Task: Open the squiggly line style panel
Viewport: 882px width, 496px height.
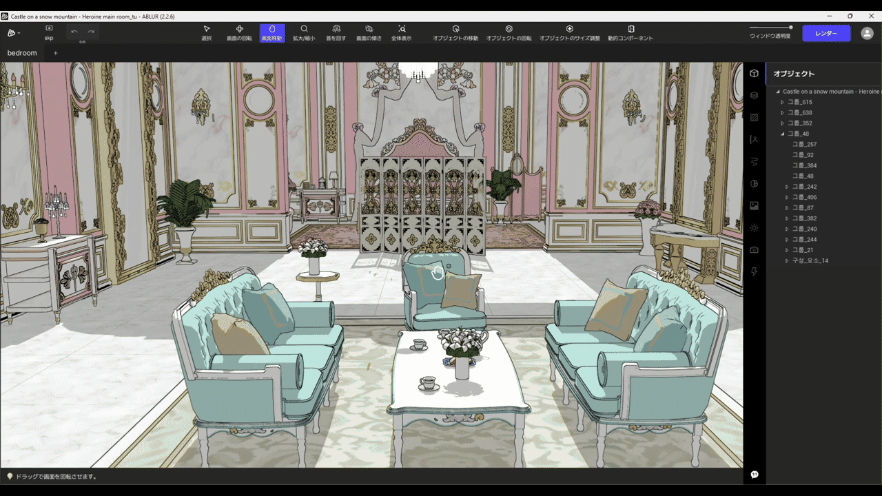Action: [x=755, y=162]
